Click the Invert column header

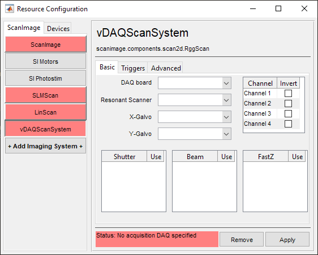(288, 83)
